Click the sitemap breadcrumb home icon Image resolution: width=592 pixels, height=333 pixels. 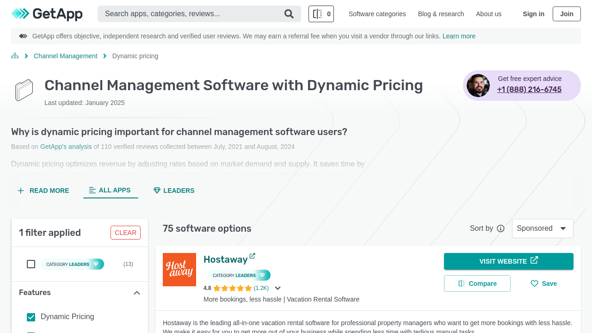click(x=15, y=56)
